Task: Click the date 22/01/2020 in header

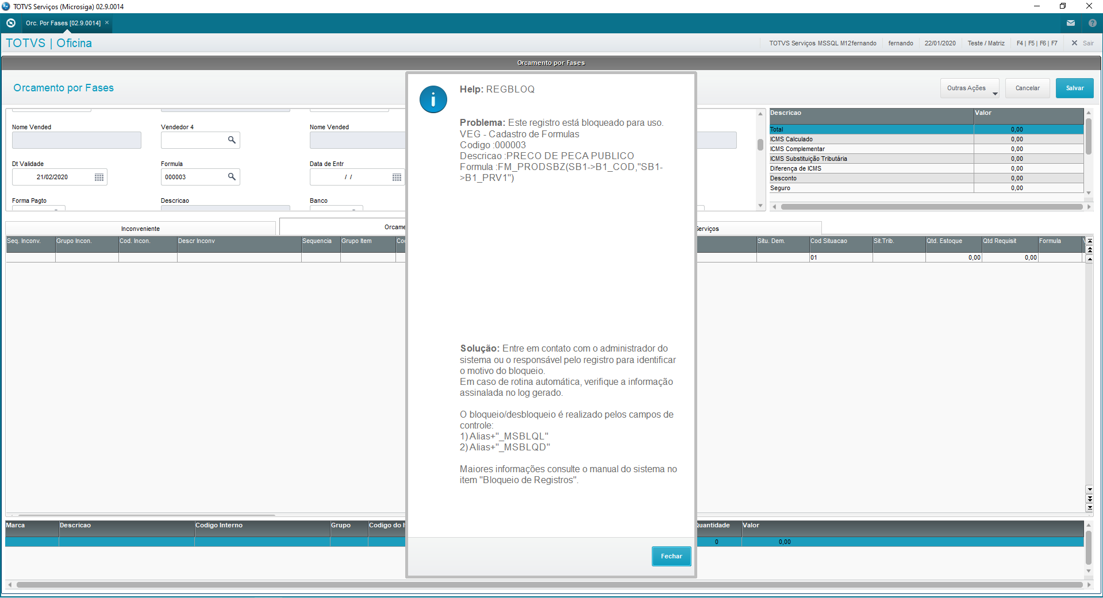Action: [x=940, y=43]
